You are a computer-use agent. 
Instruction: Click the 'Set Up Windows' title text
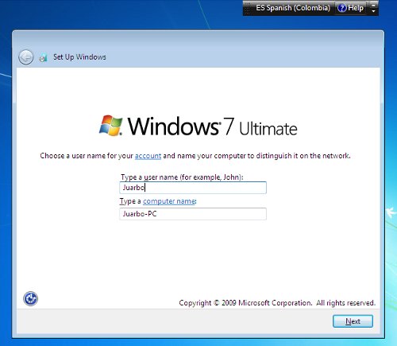(79, 57)
